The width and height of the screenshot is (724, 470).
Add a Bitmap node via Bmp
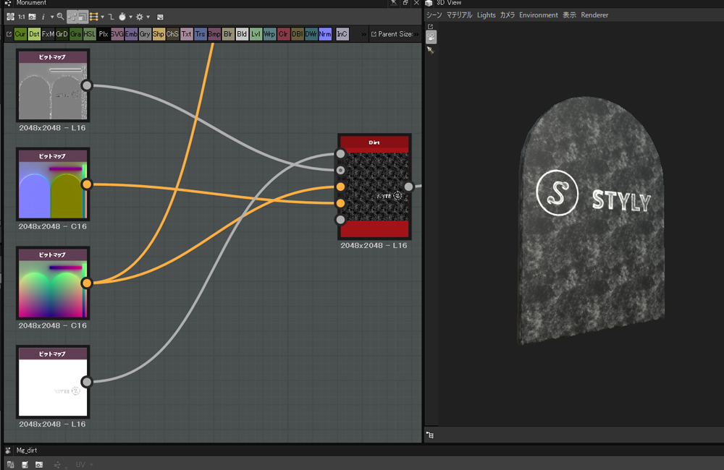[214, 34]
